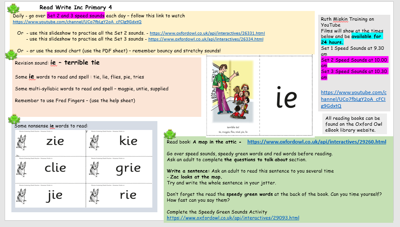Open the Speedy Green Sounds Activity link 29093
The image size is (400, 227).
coord(233,218)
